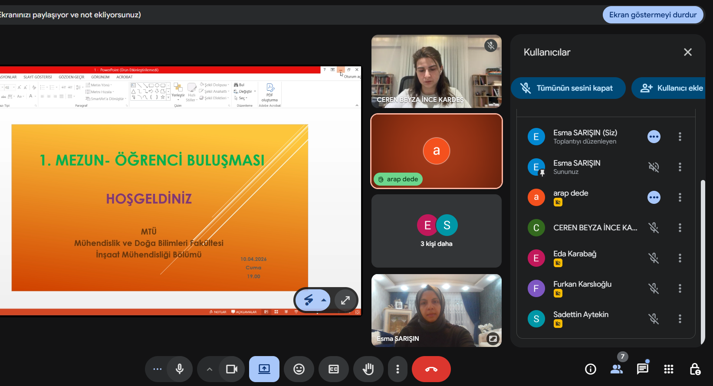Click the participants list scrollbar

(703, 260)
